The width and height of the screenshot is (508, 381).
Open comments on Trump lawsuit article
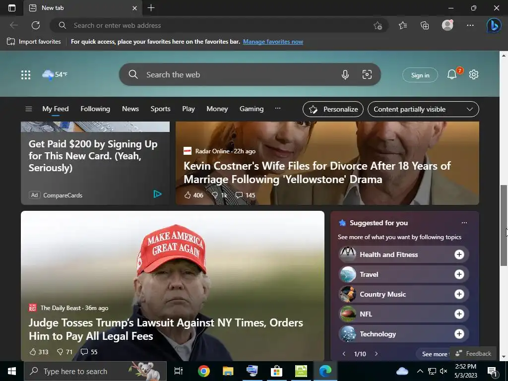coord(89,352)
